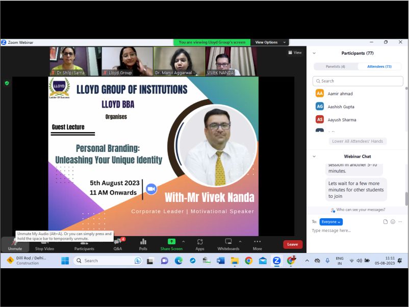
Task: Select attendee Aashish Gupta
Action: point(359,107)
